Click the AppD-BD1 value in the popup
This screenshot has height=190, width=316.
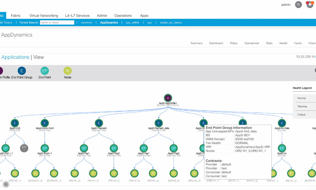(243, 135)
